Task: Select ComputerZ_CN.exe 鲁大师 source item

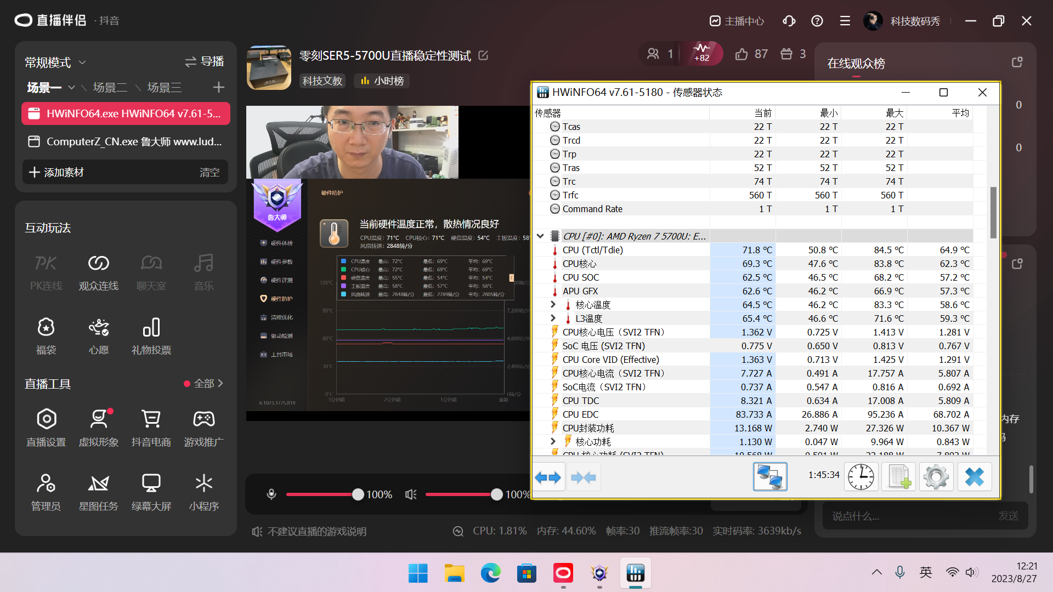Action: click(x=126, y=141)
